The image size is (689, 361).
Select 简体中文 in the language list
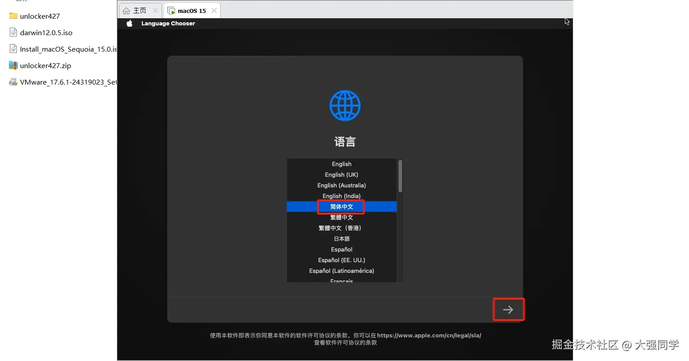342,207
